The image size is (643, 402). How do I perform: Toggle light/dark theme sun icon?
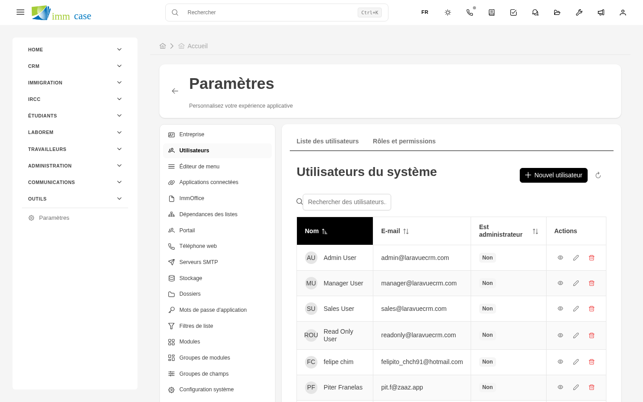448,13
